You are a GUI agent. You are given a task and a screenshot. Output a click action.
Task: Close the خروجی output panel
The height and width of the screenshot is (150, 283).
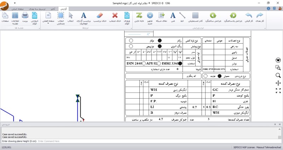(x=280, y=124)
